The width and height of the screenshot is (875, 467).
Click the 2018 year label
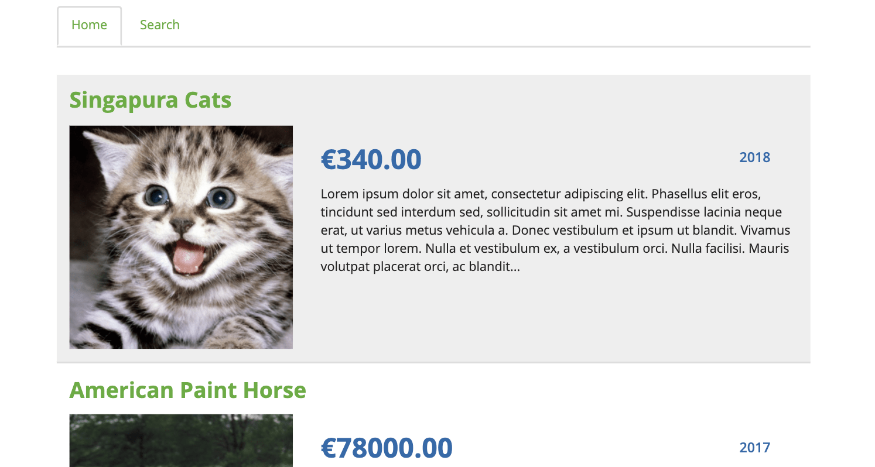tap(754, 157)
